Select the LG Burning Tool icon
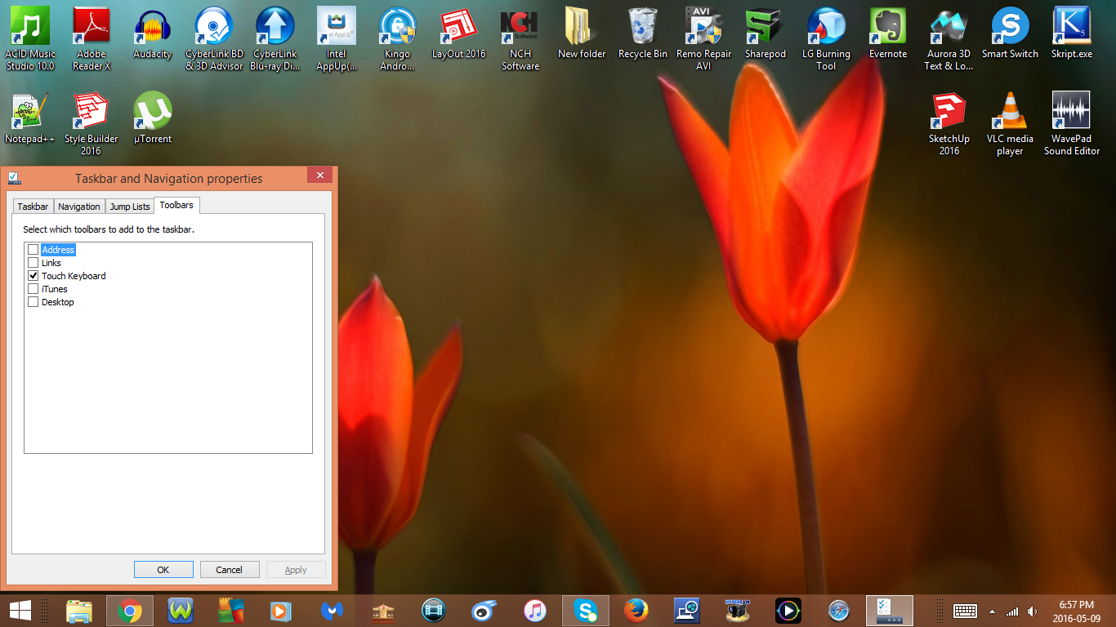 [x=826, y=38]
